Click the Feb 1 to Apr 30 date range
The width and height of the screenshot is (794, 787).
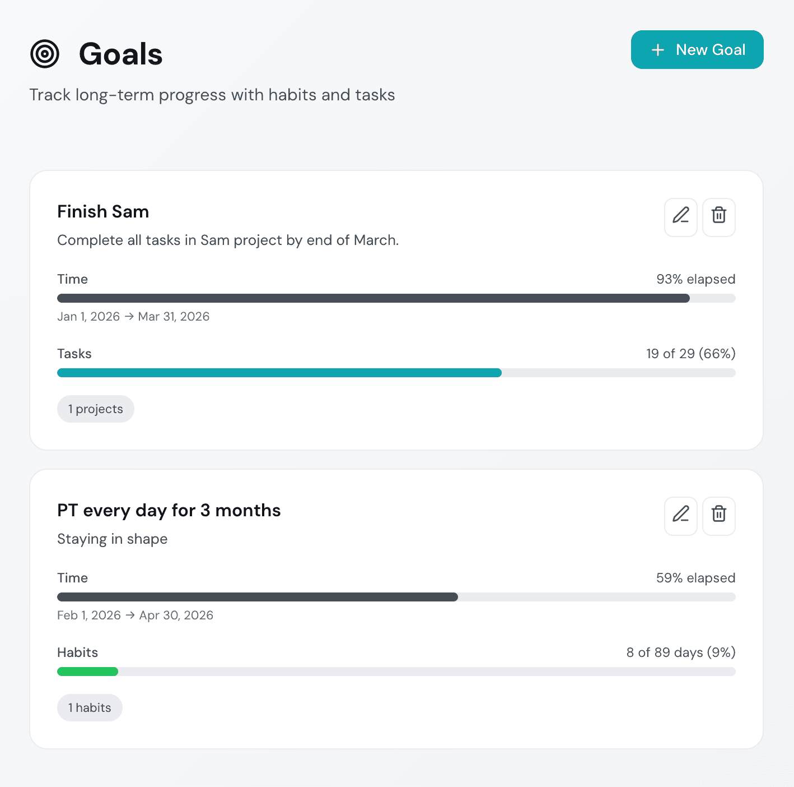(x=135, y=615)
